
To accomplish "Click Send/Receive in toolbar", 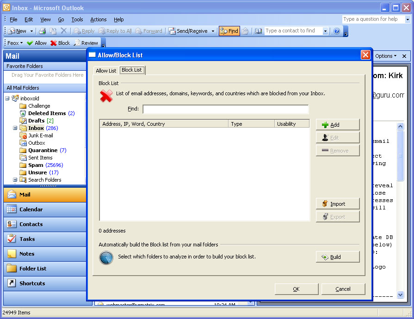I will click(188, 31).
